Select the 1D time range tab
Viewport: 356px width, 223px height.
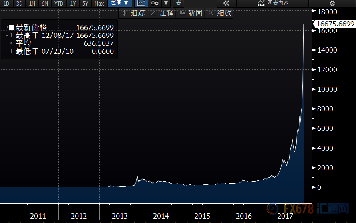coord(6,3)
